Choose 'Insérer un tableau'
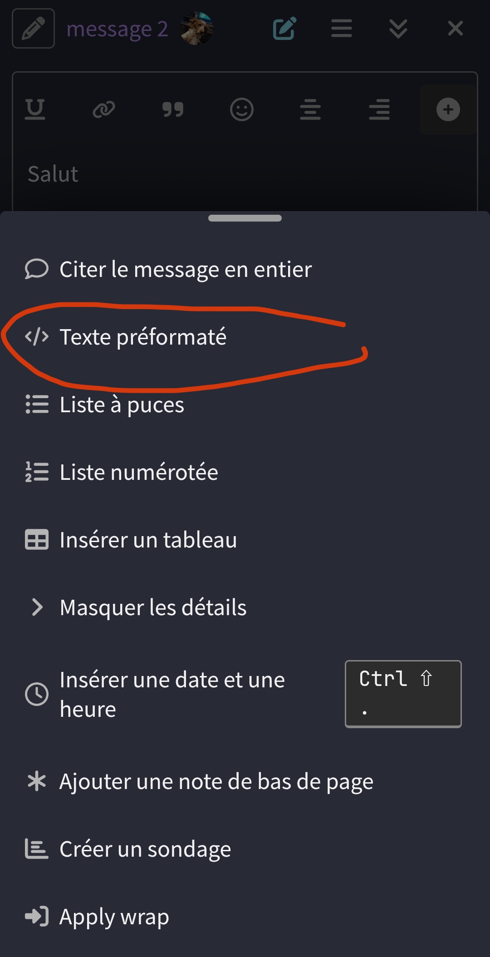This screenshot has height=957, width=490. (148, 540)
